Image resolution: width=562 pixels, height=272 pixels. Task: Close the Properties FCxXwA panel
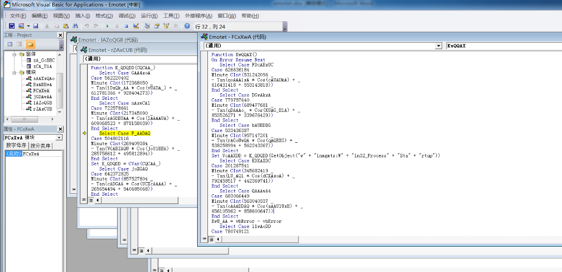[x=60, y=129]
